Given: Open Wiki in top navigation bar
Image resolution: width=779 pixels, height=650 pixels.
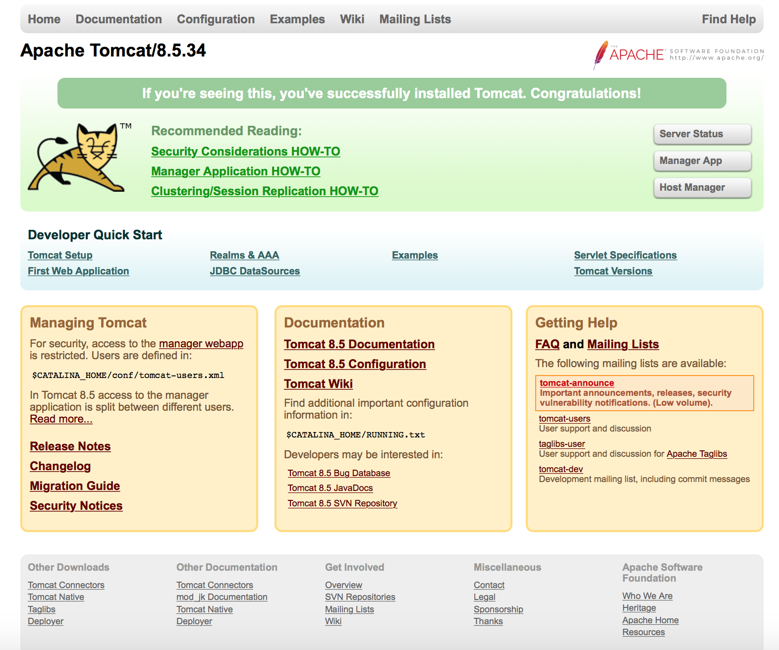Looking at the screenshot, I should [352, 19].
